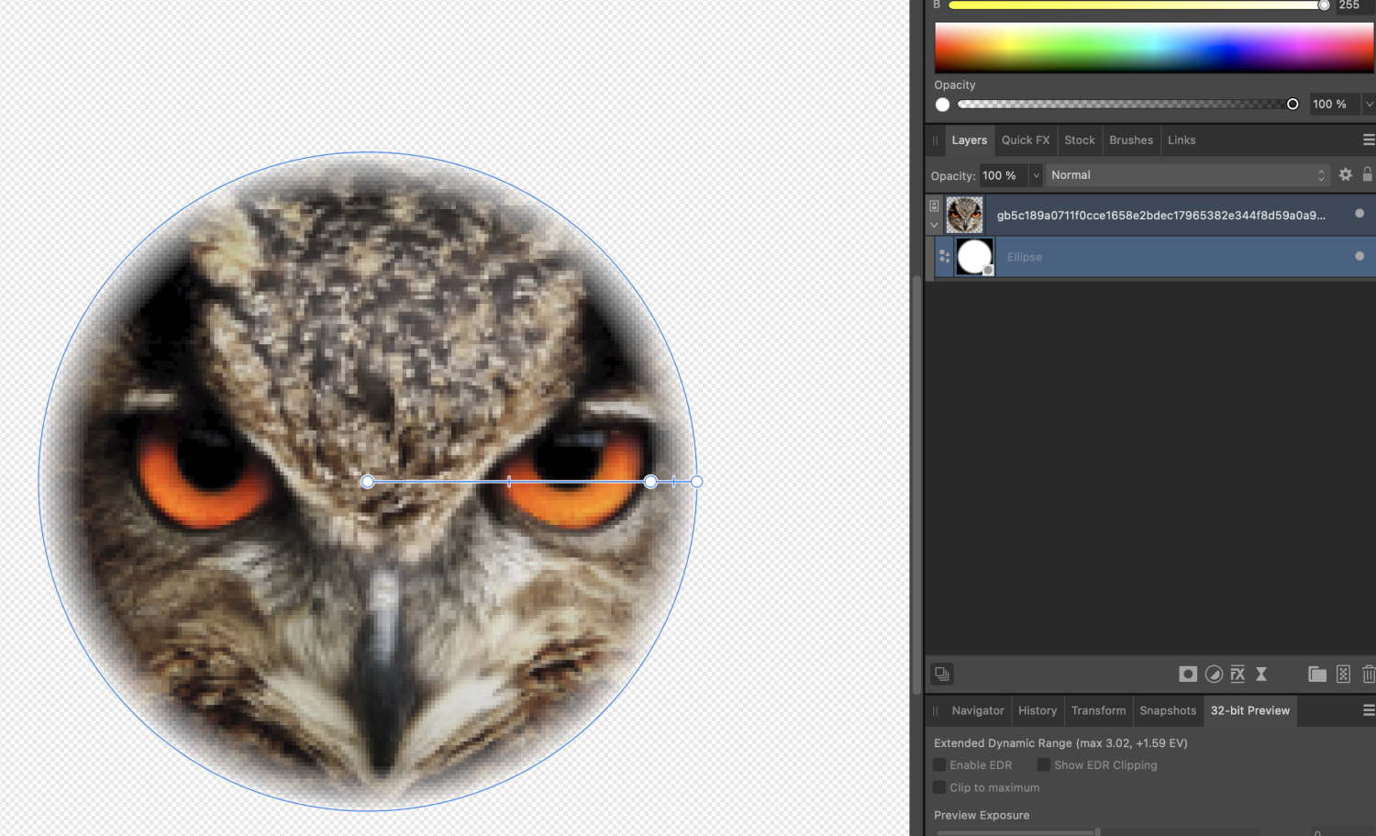Click the layer lock padlock icon
Viewport: 1376px width, 836px height.
click(x=1367, y=174)
